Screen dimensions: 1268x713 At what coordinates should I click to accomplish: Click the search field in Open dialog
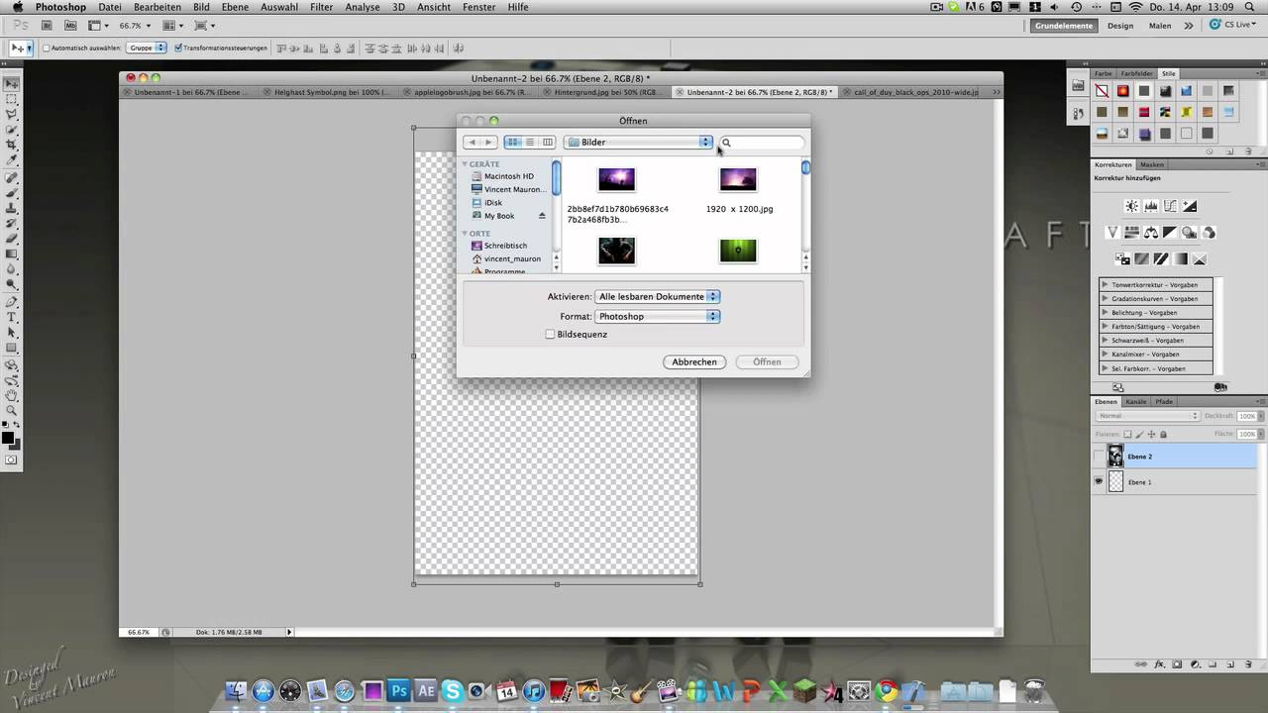point(763,143)
